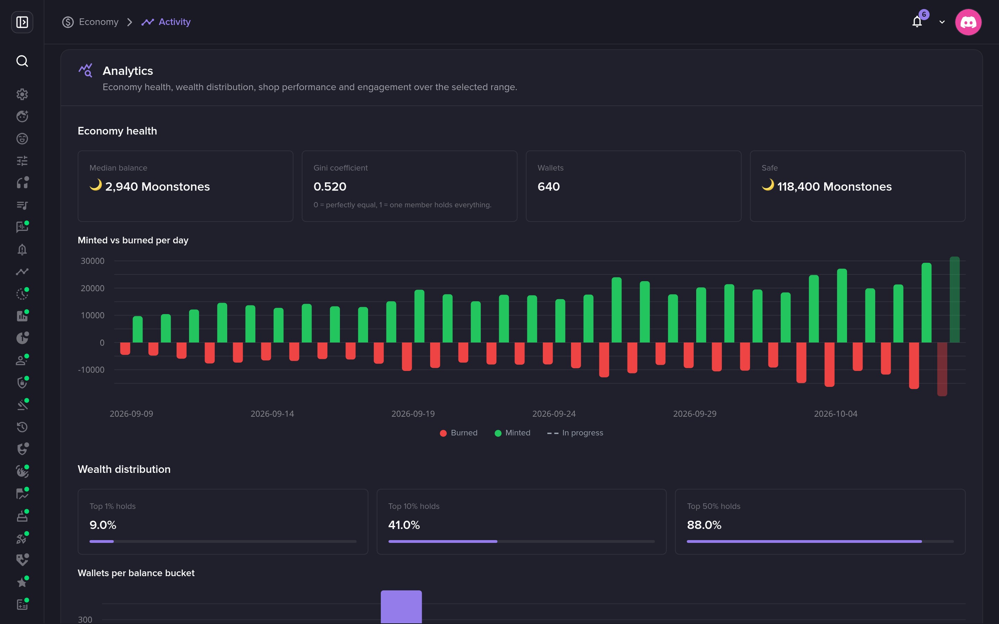Open the tuning sliders sidebar icon
The height and width of the screenshot is (624, 999).
point(22,161)
